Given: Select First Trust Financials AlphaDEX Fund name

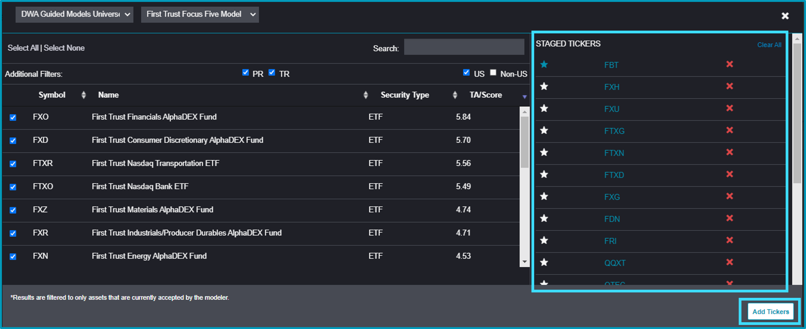Looking at the screenshot, I should 154,117.
